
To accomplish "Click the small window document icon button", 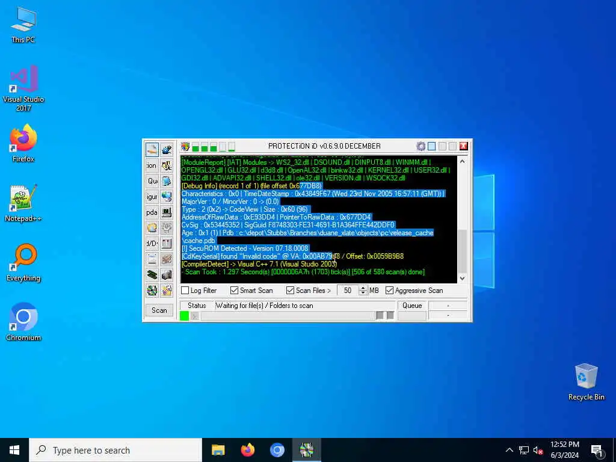I will 152,259.
